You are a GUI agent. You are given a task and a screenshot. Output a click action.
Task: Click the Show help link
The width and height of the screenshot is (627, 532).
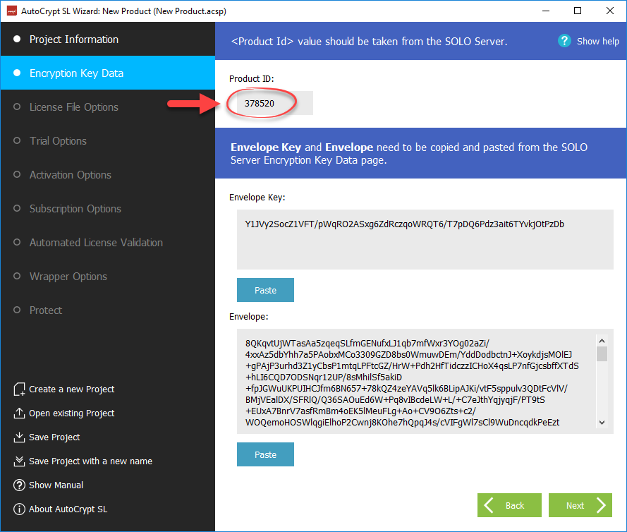click(598, 41)
